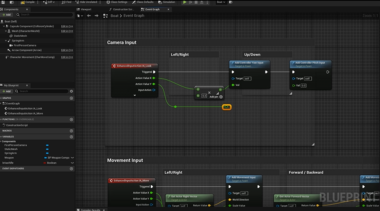Screen dimensions: 380x211
Task: Click Edit in C++ for Arrow Component
Action: [67, 50]
